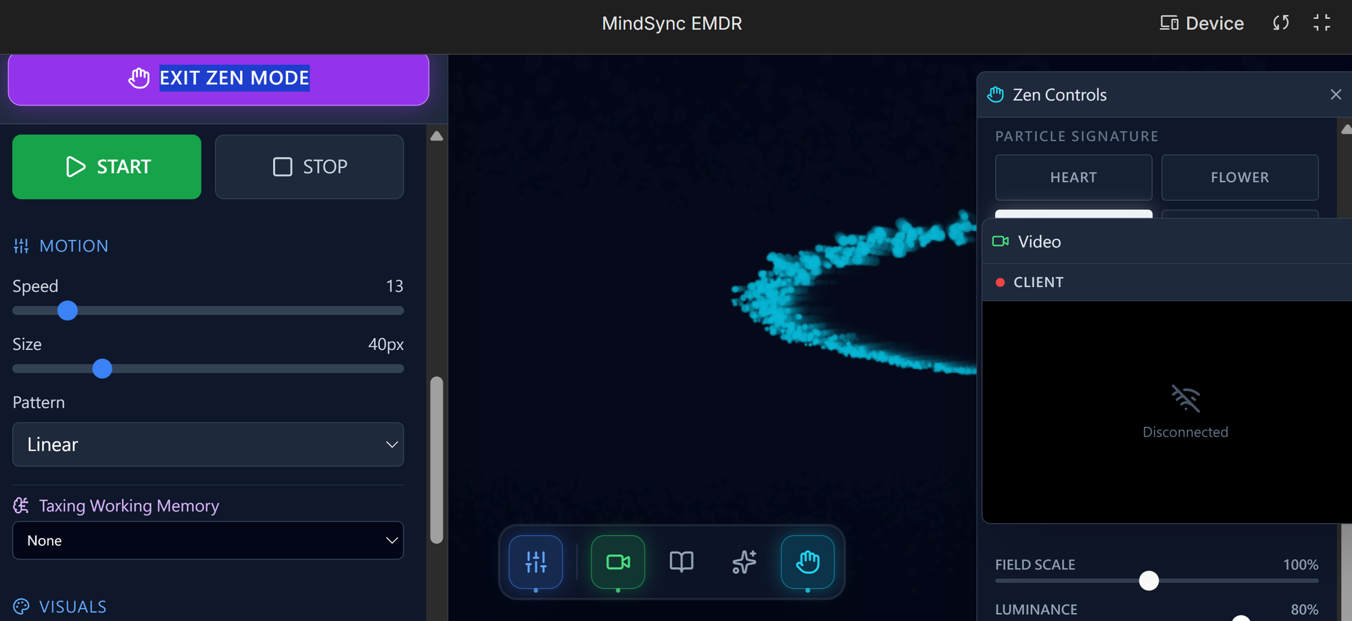Click the left panel scrollbar up arrow

click(437, 136)
